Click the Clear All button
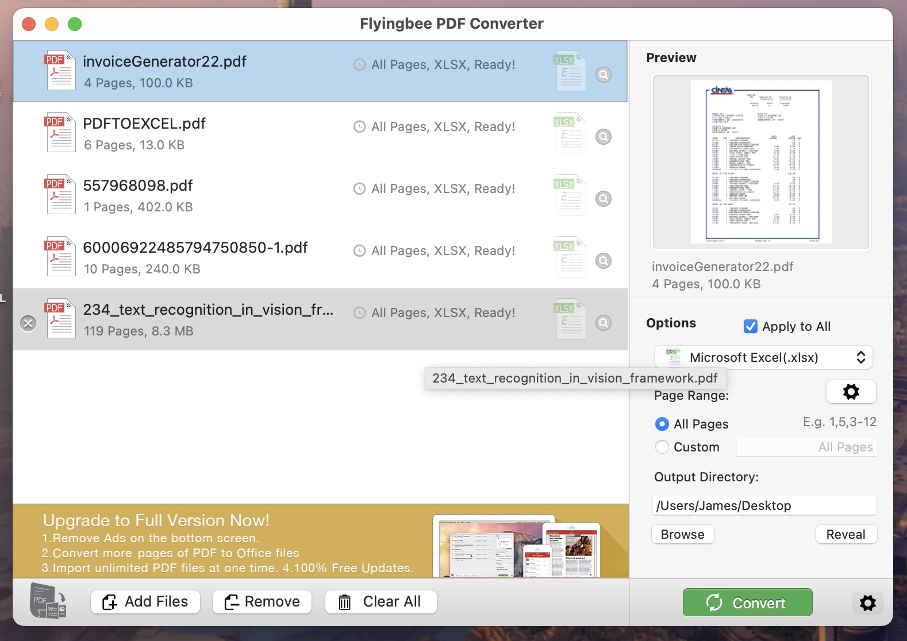This screenshot has width=907, height=641. pos(381,602)
